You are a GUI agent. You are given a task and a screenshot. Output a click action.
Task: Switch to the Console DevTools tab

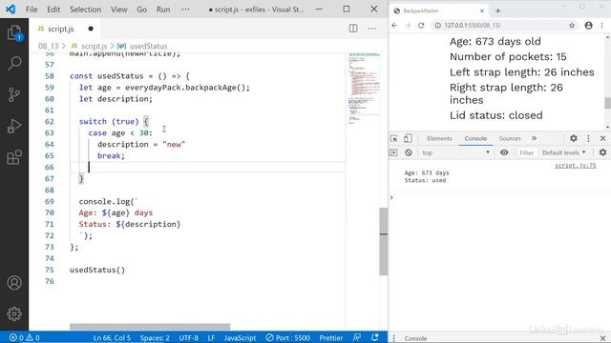pyautogui.click(x=475, y=138)
